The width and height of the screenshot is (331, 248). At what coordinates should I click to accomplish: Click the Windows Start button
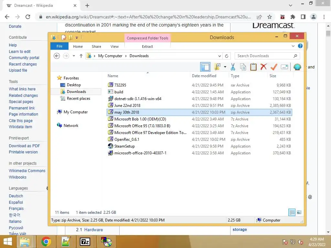(8, 242)
